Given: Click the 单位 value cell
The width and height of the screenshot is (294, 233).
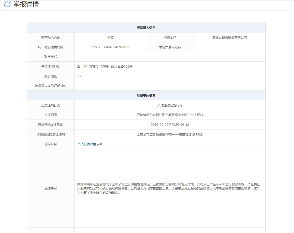Looking at the screenshot, I should [110, 37].
